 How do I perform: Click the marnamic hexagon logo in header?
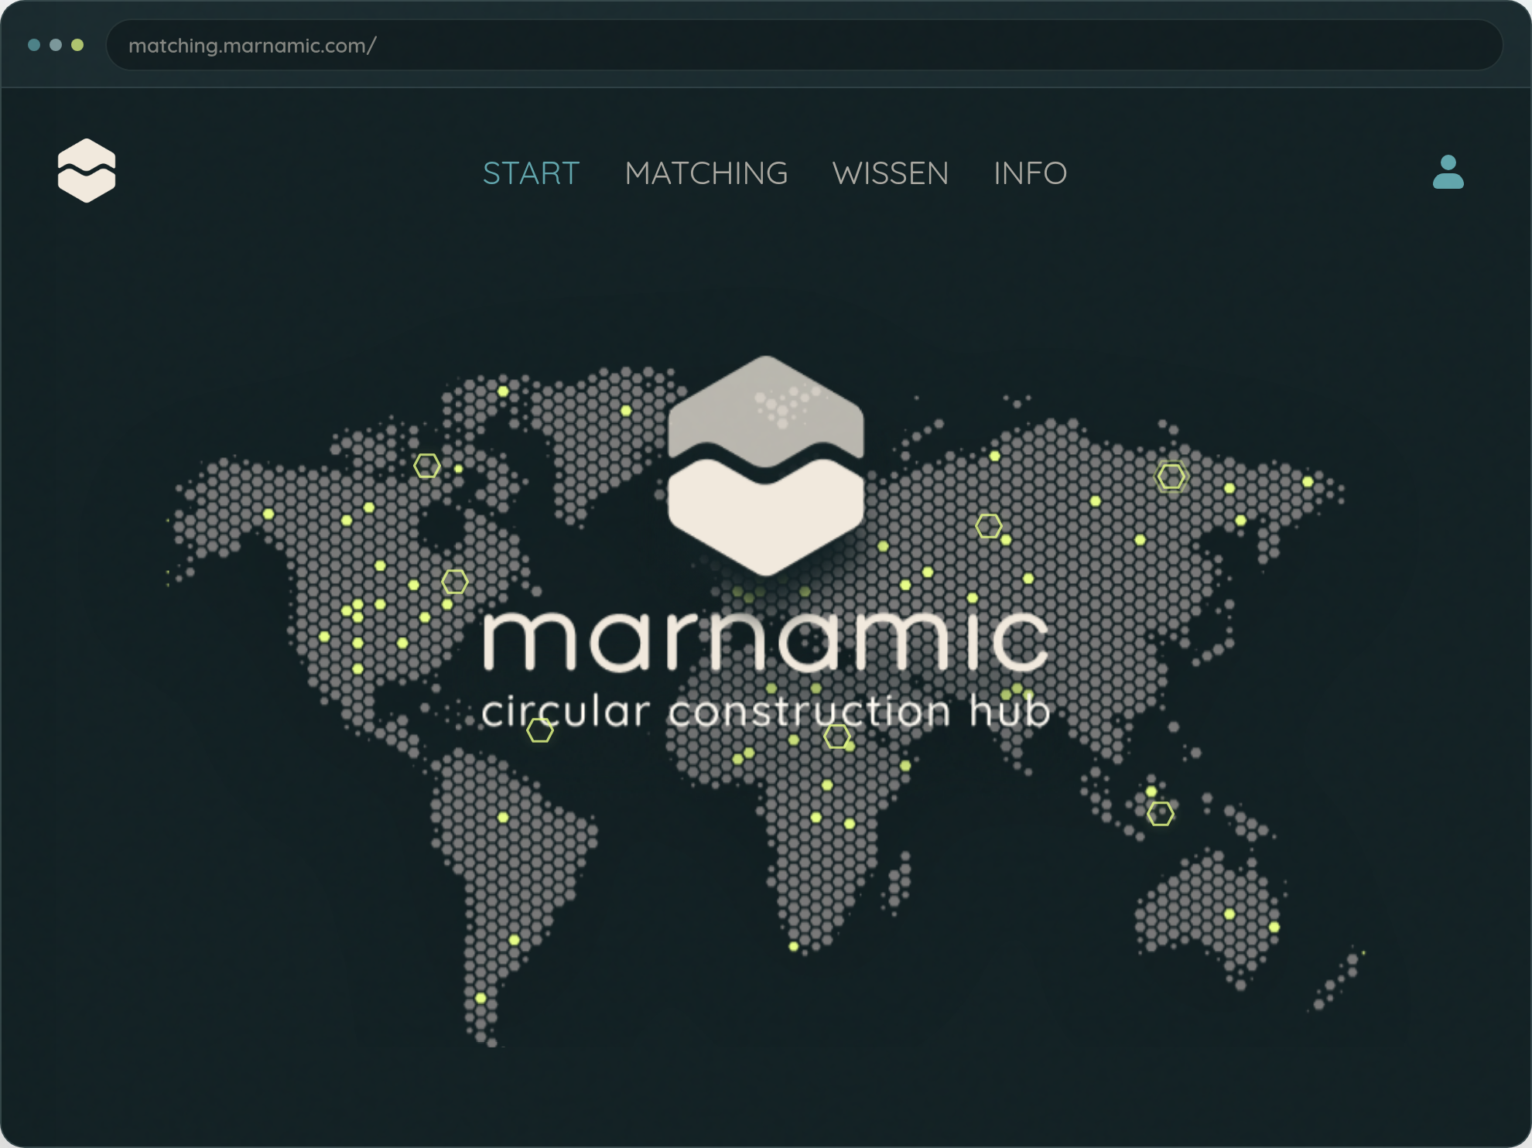click(87, 170)
